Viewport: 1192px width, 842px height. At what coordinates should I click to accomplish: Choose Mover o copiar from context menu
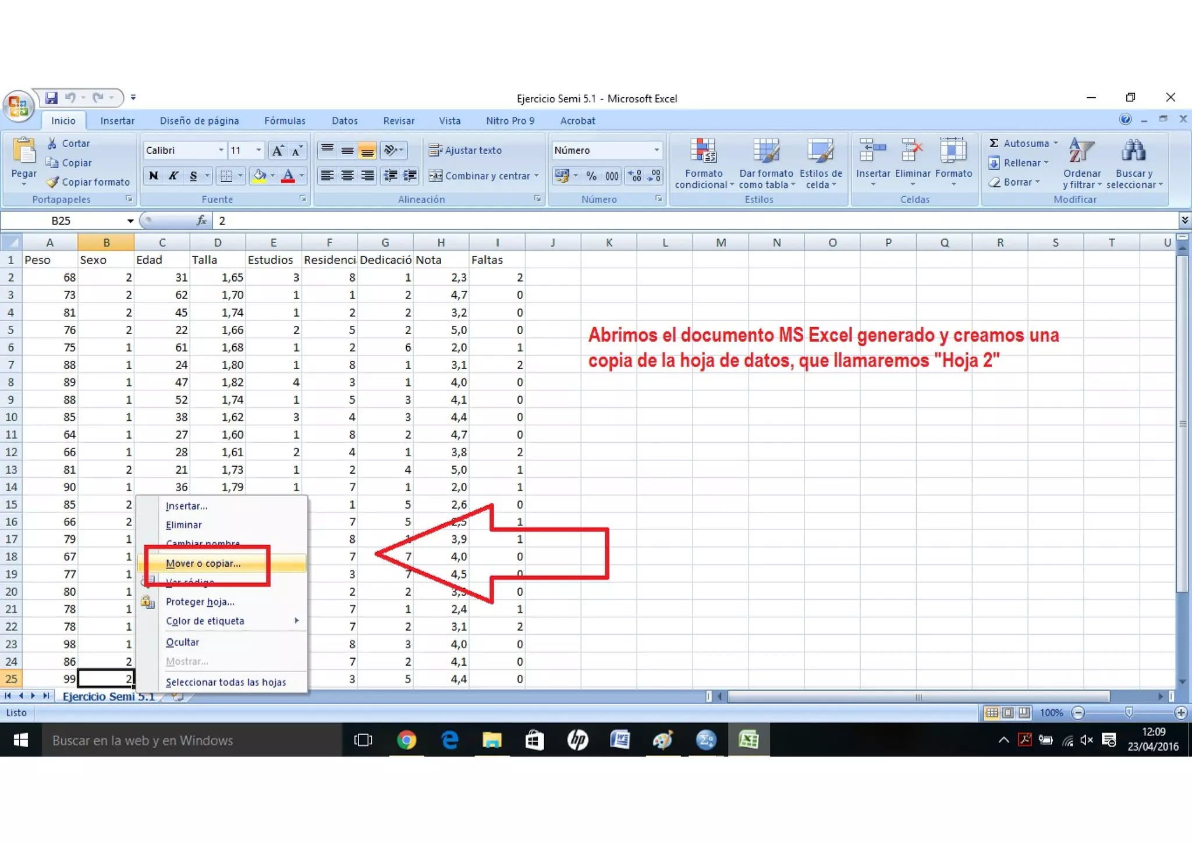pyautogui.click(x=203, y=563)
